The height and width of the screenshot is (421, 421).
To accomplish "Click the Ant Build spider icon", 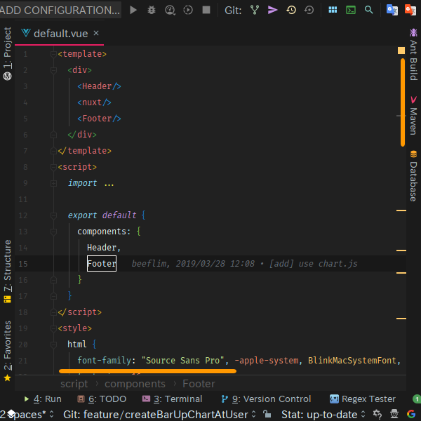I will tap(413, 32).
